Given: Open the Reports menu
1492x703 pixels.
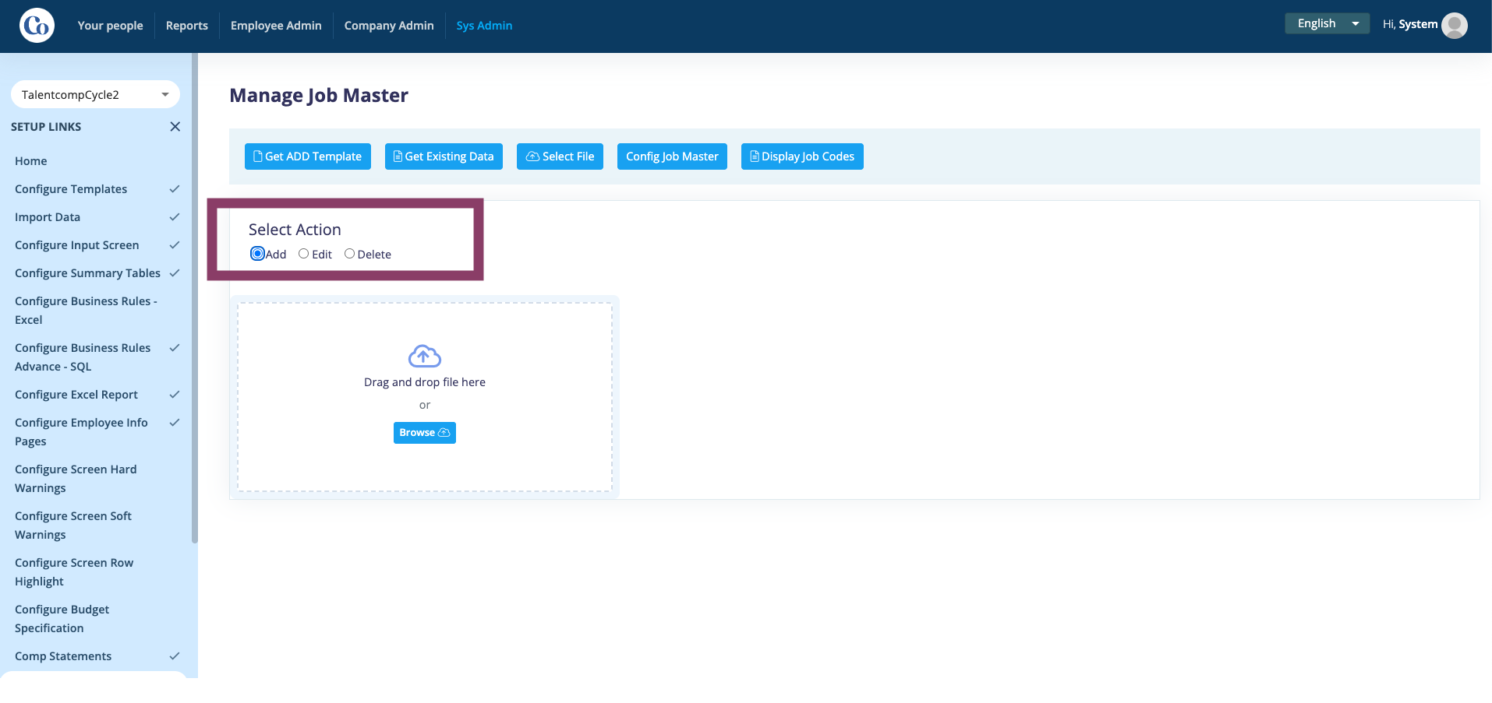Looking at the screenshot, I should (x=187, y=26).
